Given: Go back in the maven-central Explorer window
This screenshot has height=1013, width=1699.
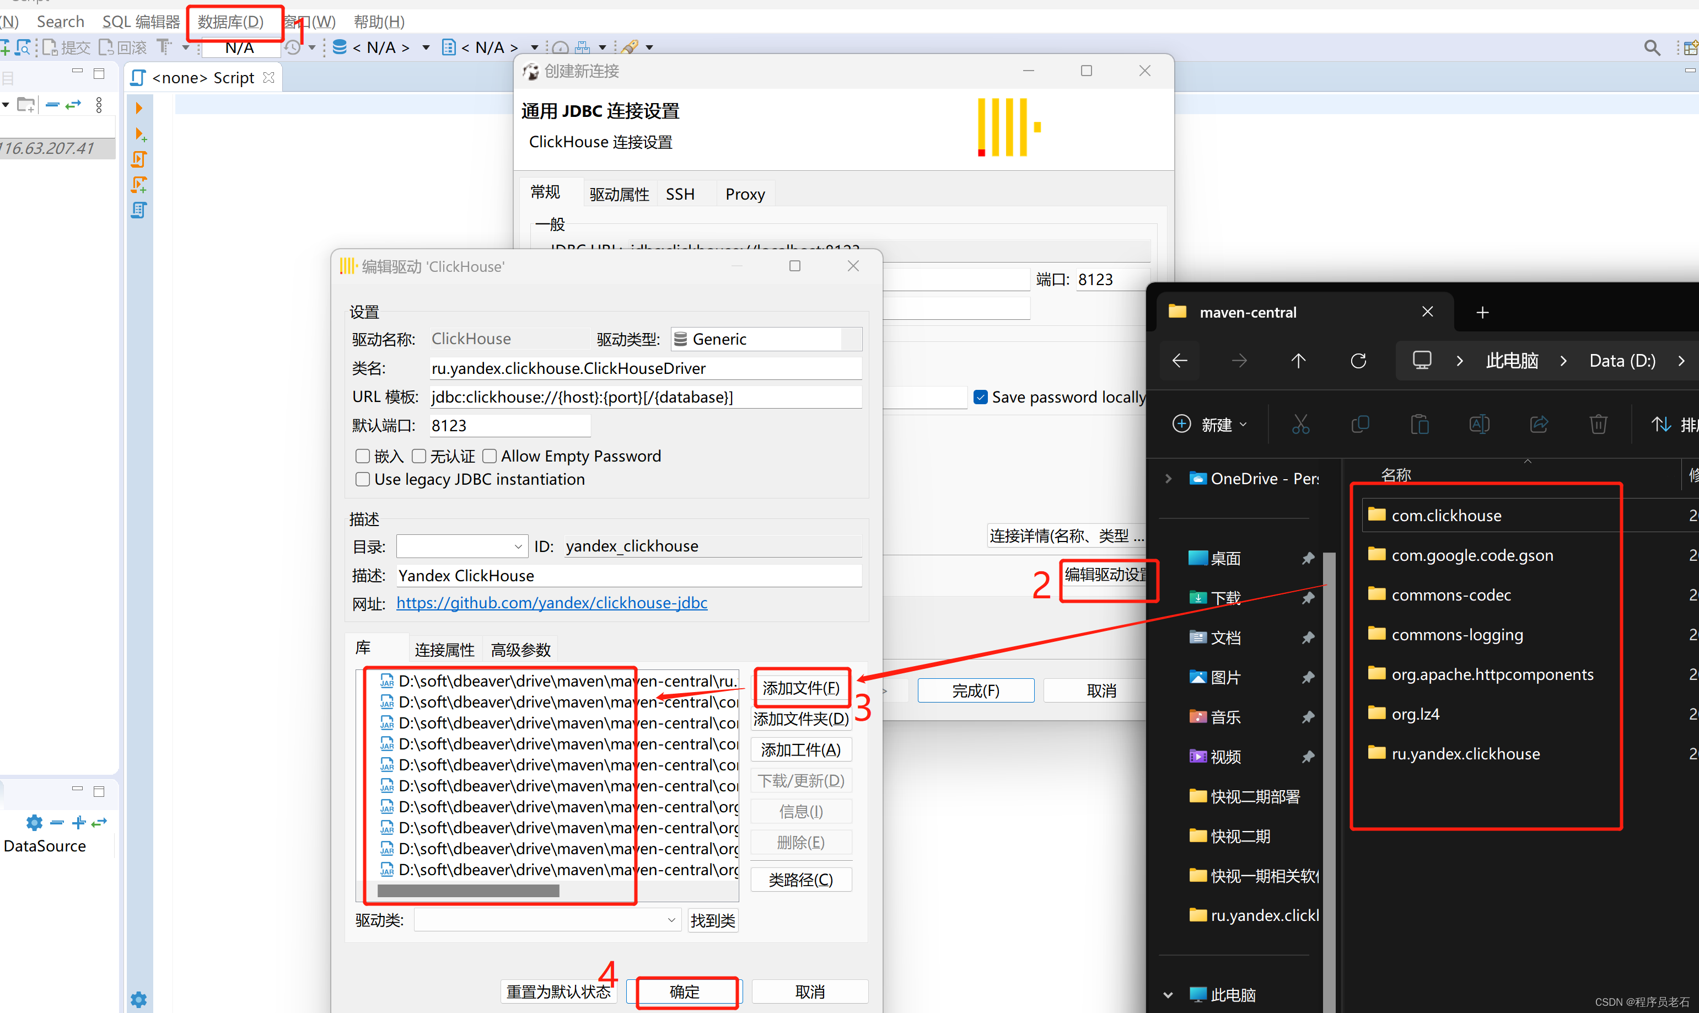Looking at the screenshot, I should (x=1180, y=361).
